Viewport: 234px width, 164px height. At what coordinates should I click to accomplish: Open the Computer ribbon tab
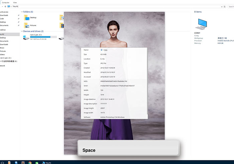pyautogui.click(x=6, y=3)
